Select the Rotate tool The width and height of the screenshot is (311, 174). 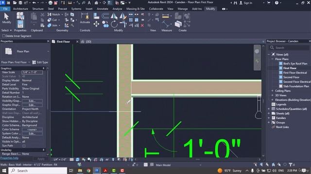click(x=114, y=24)
